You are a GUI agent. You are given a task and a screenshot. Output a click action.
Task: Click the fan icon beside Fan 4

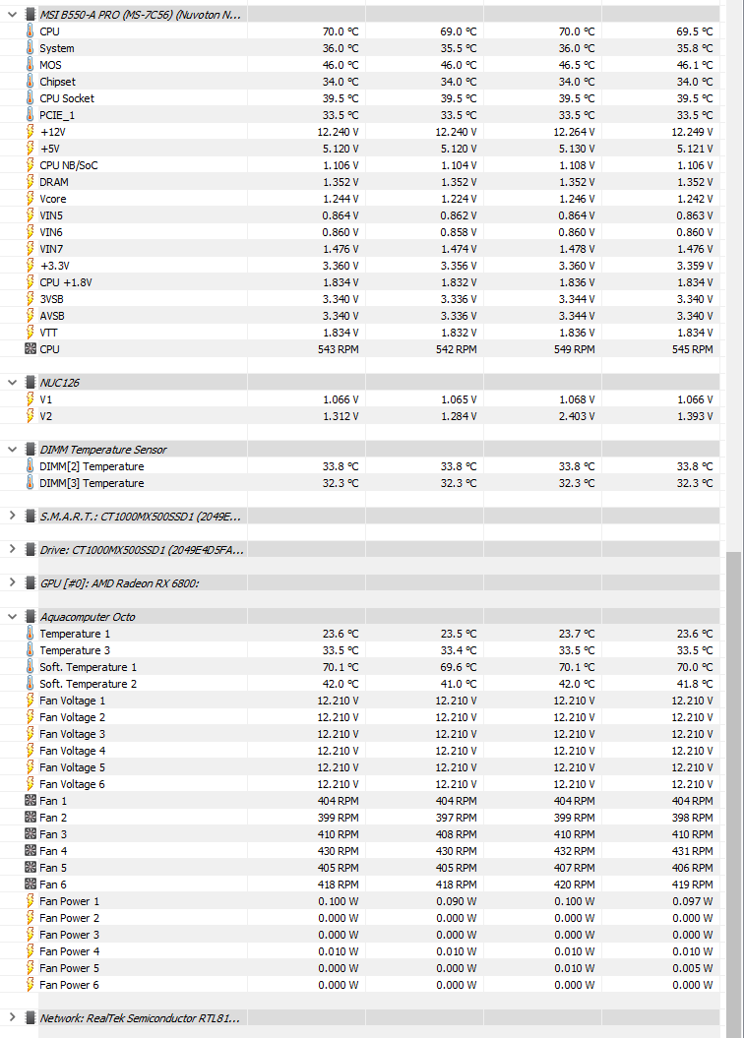(30, 851)
